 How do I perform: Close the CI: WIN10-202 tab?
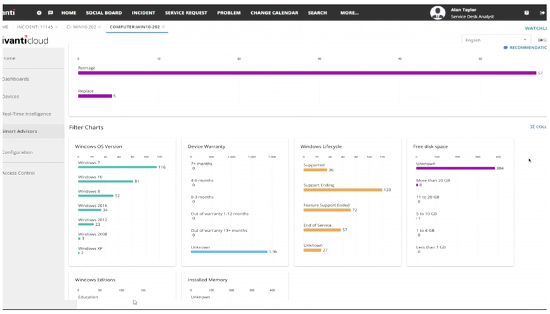99,27
